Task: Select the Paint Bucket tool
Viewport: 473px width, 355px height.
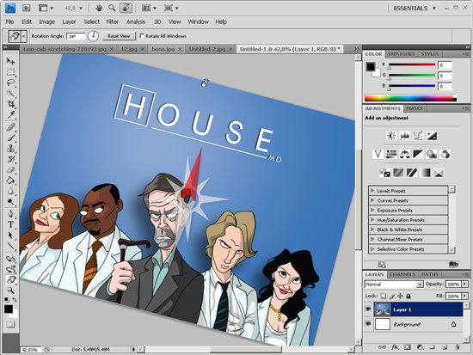Action: tap(11, 181)
